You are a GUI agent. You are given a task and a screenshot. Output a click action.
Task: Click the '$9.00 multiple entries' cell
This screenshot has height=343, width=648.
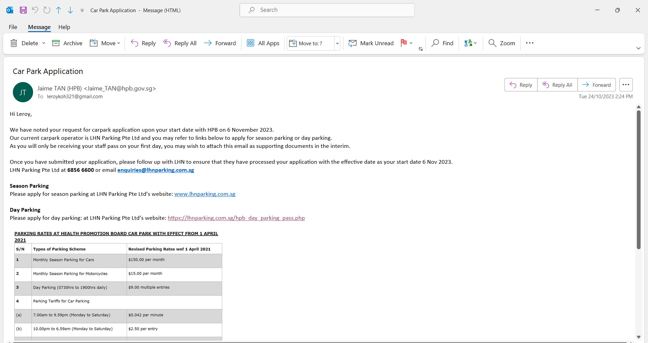pyautogui.click(x=174, y=288)
